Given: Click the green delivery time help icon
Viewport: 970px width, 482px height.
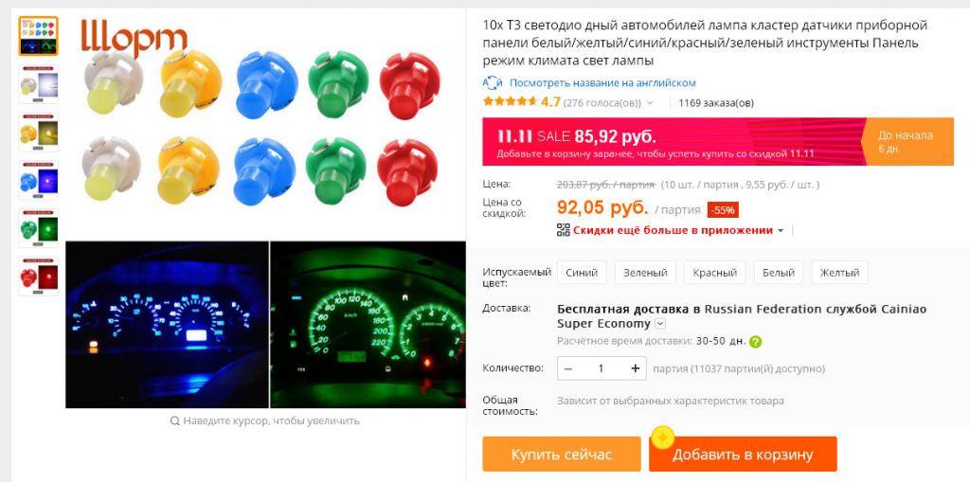Looking at the screenshot, I should (755, 342).
